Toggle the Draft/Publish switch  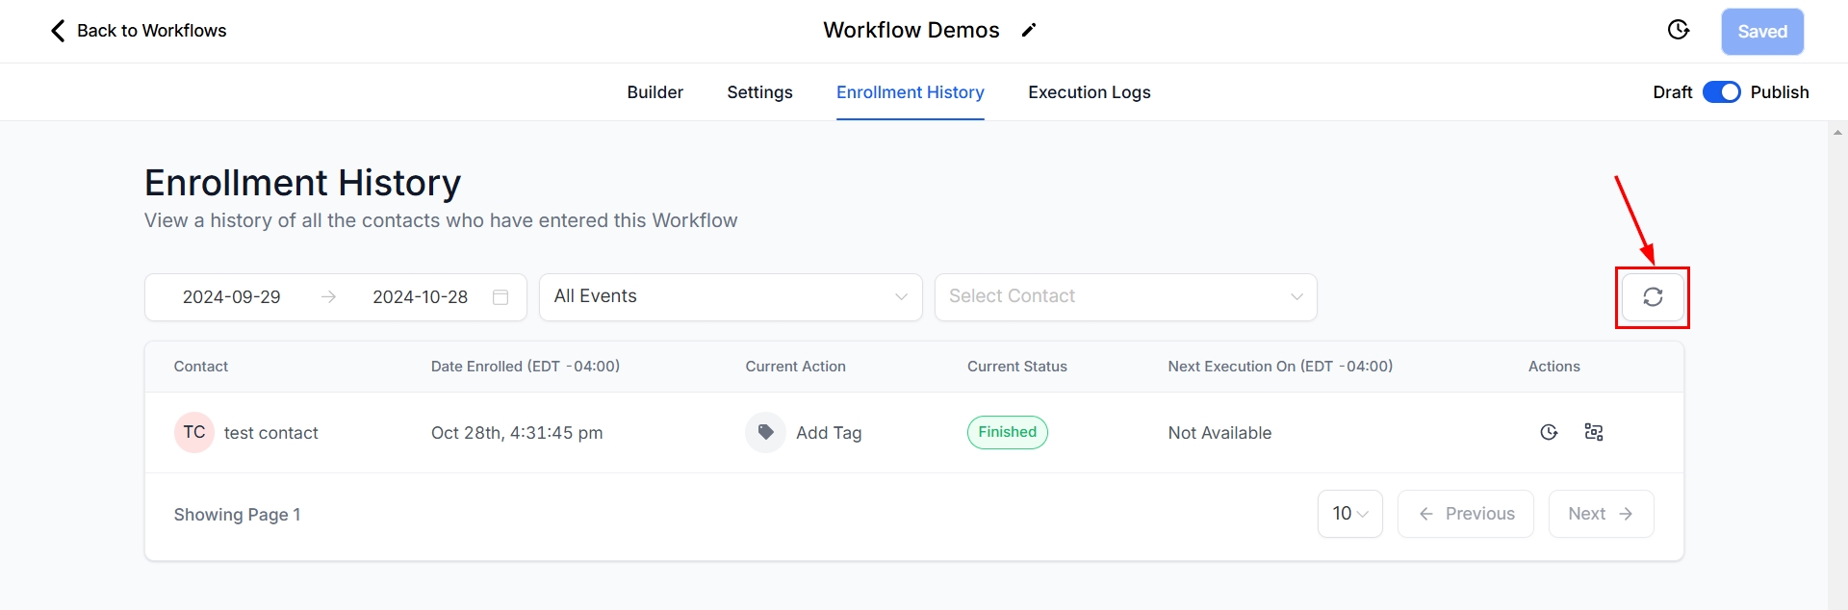coord(1721,92)
